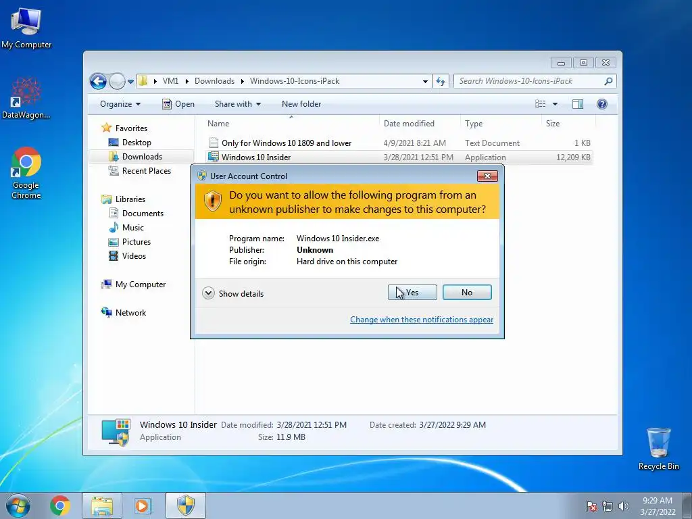Click the taskbar clock showing 9:29 AM
This screenshot has height=519, width=692.
(658, 506)
